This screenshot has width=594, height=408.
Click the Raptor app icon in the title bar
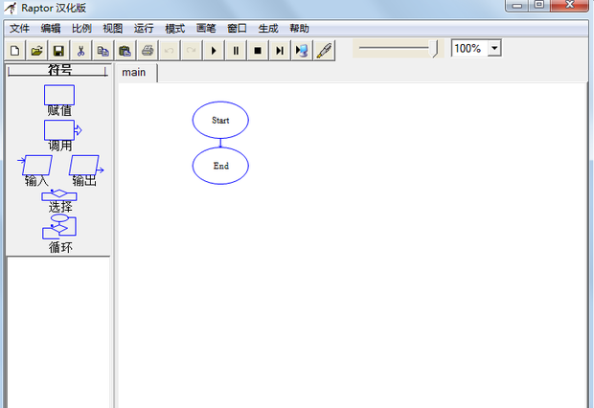tap(11, 8)
